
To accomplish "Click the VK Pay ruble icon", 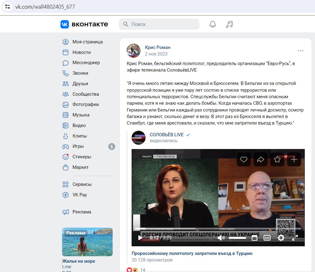I will [65, 195].
